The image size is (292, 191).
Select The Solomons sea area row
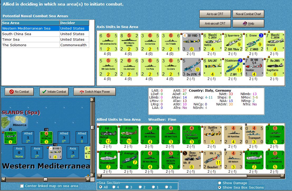(45, 45)
